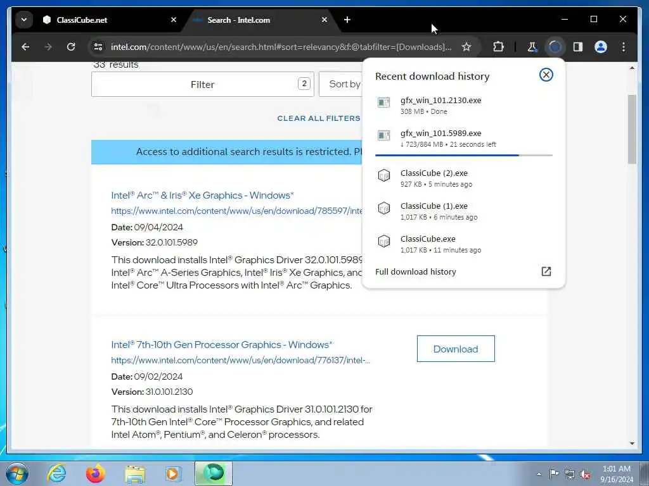The width and height of the screenshot is (649, 486).
Task: Close the ClassiCube.net tab
Action: [x=174, y=20]
